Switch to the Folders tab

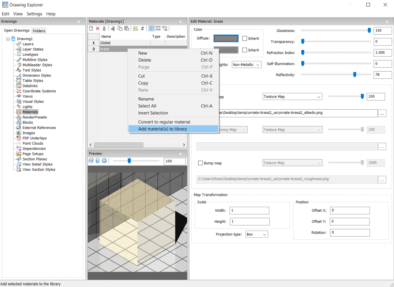[x=38, y=30]
